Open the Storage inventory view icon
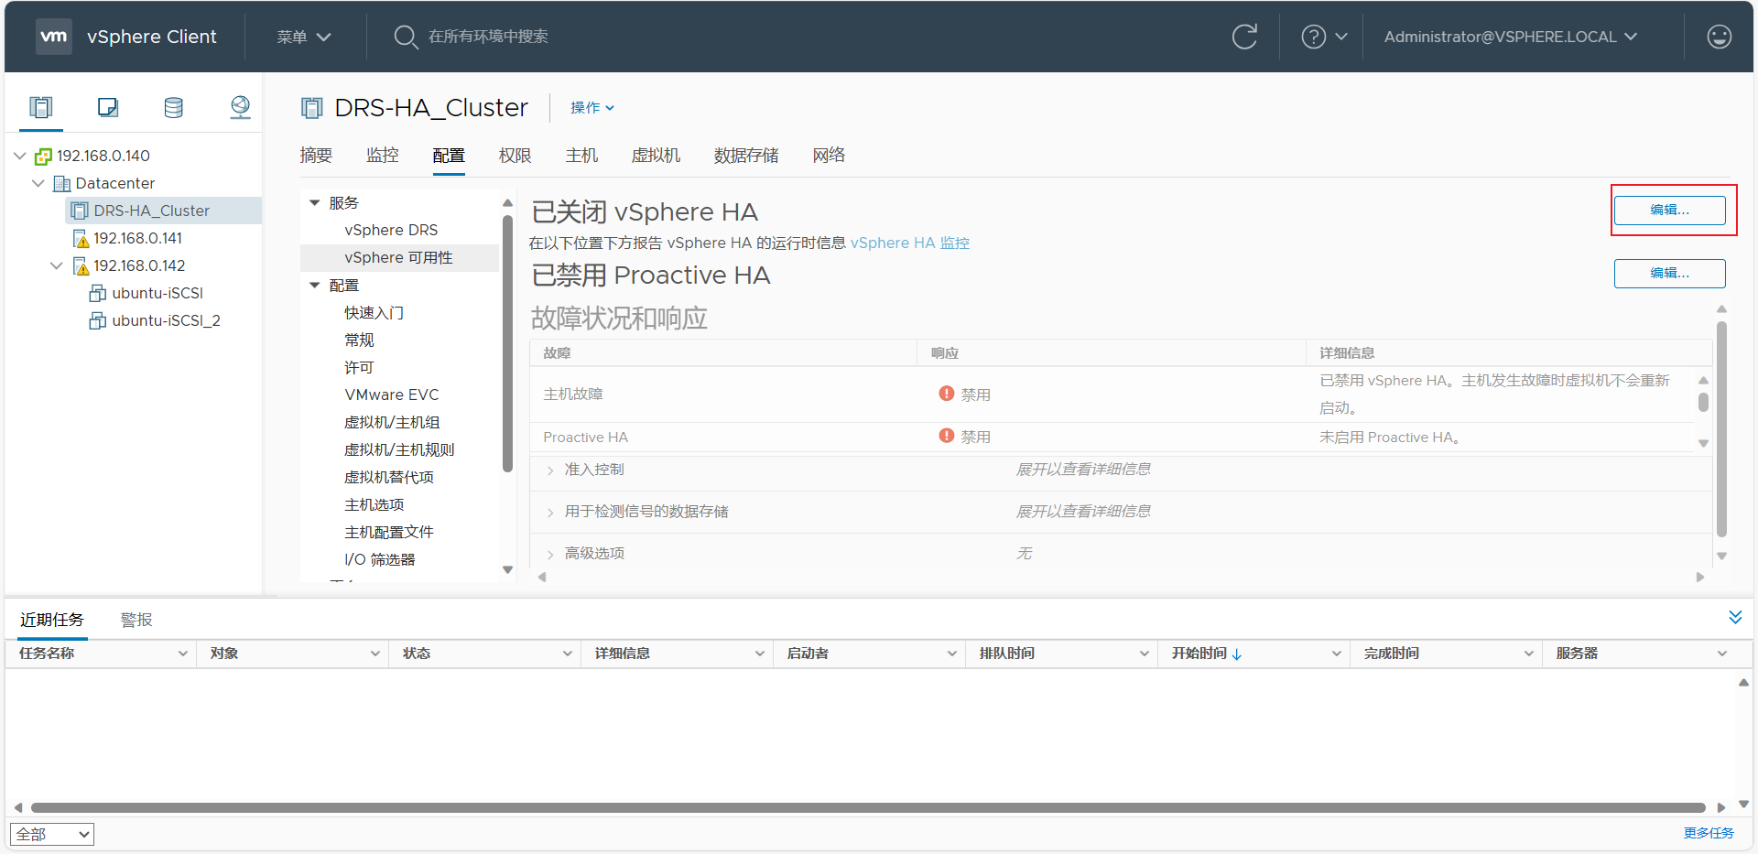This screenshot has height=854, width=1758. coord(173,107)
